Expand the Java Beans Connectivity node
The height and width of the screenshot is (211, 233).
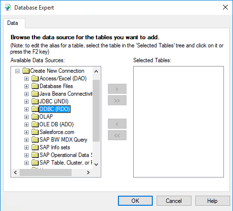(26, 94)
